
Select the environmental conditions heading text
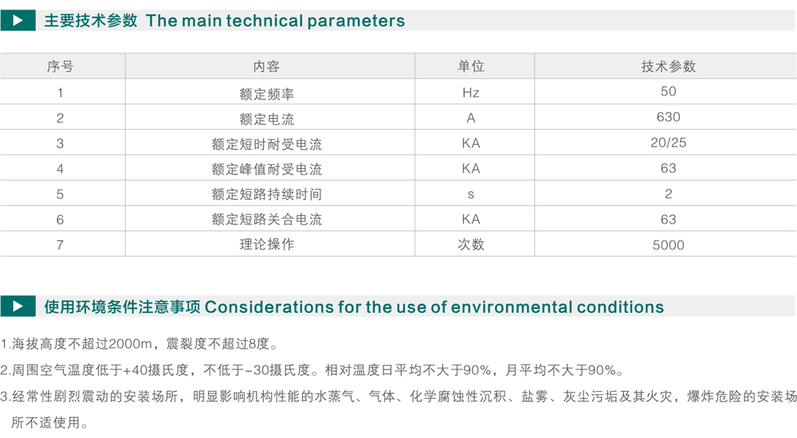pyautogui.click(x=354, y=307)
